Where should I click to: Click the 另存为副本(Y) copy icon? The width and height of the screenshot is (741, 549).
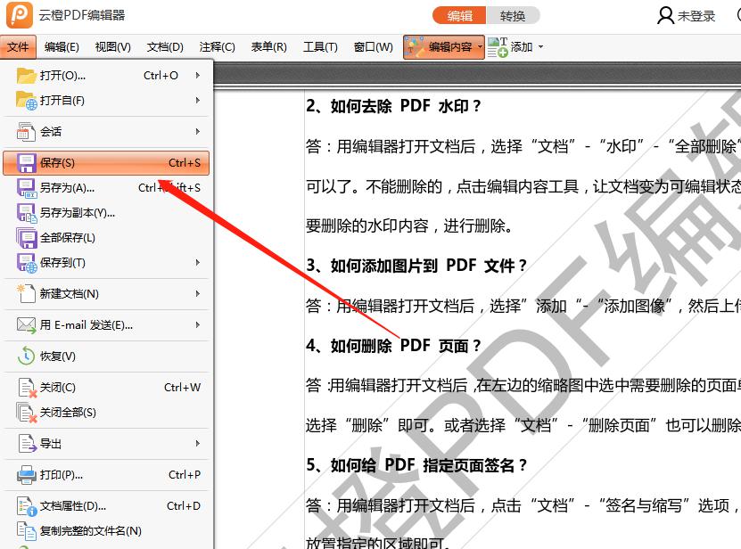27,213
